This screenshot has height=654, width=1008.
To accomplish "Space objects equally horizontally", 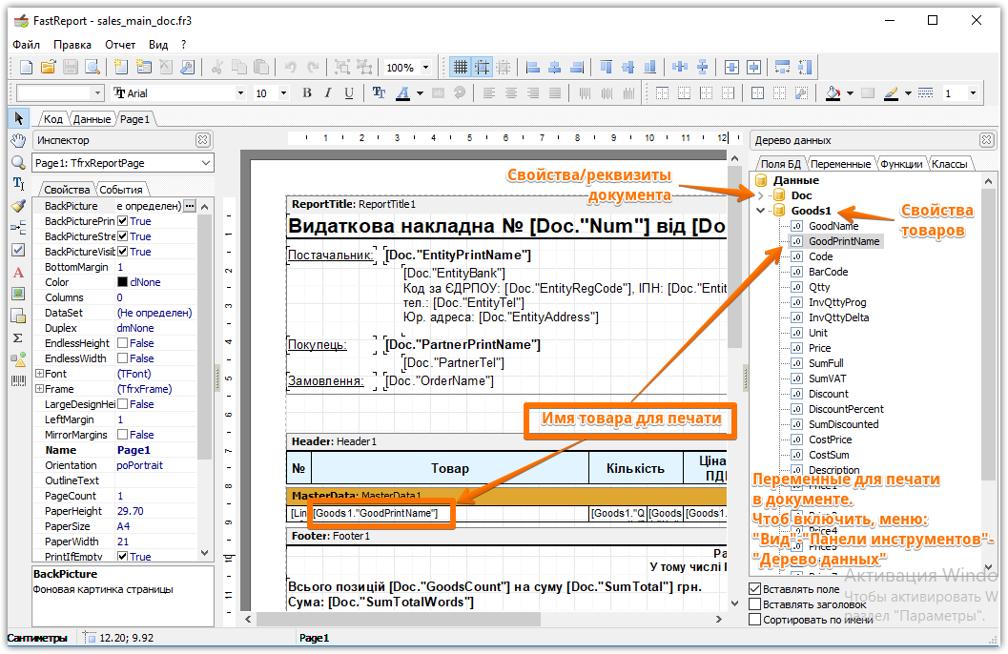I will (x=680, y=67).
